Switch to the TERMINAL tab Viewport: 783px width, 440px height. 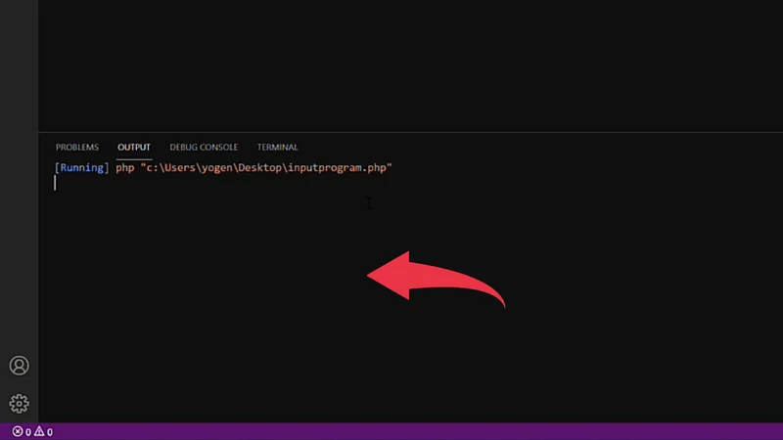pos(278,148)
